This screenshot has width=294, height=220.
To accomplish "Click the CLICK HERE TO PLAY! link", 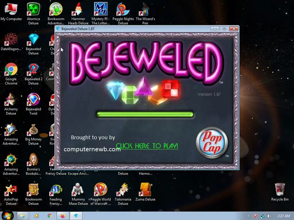I will tap(147, 146).
